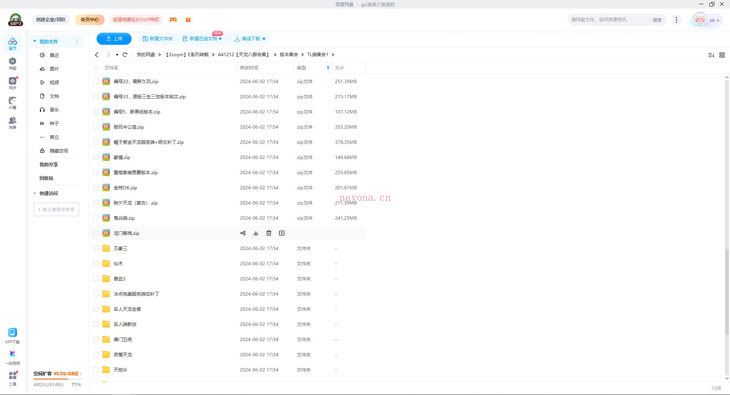Open 一刻相册 album icon
Image resolution: width=730 pixels, height=395 pixels.
13,357
